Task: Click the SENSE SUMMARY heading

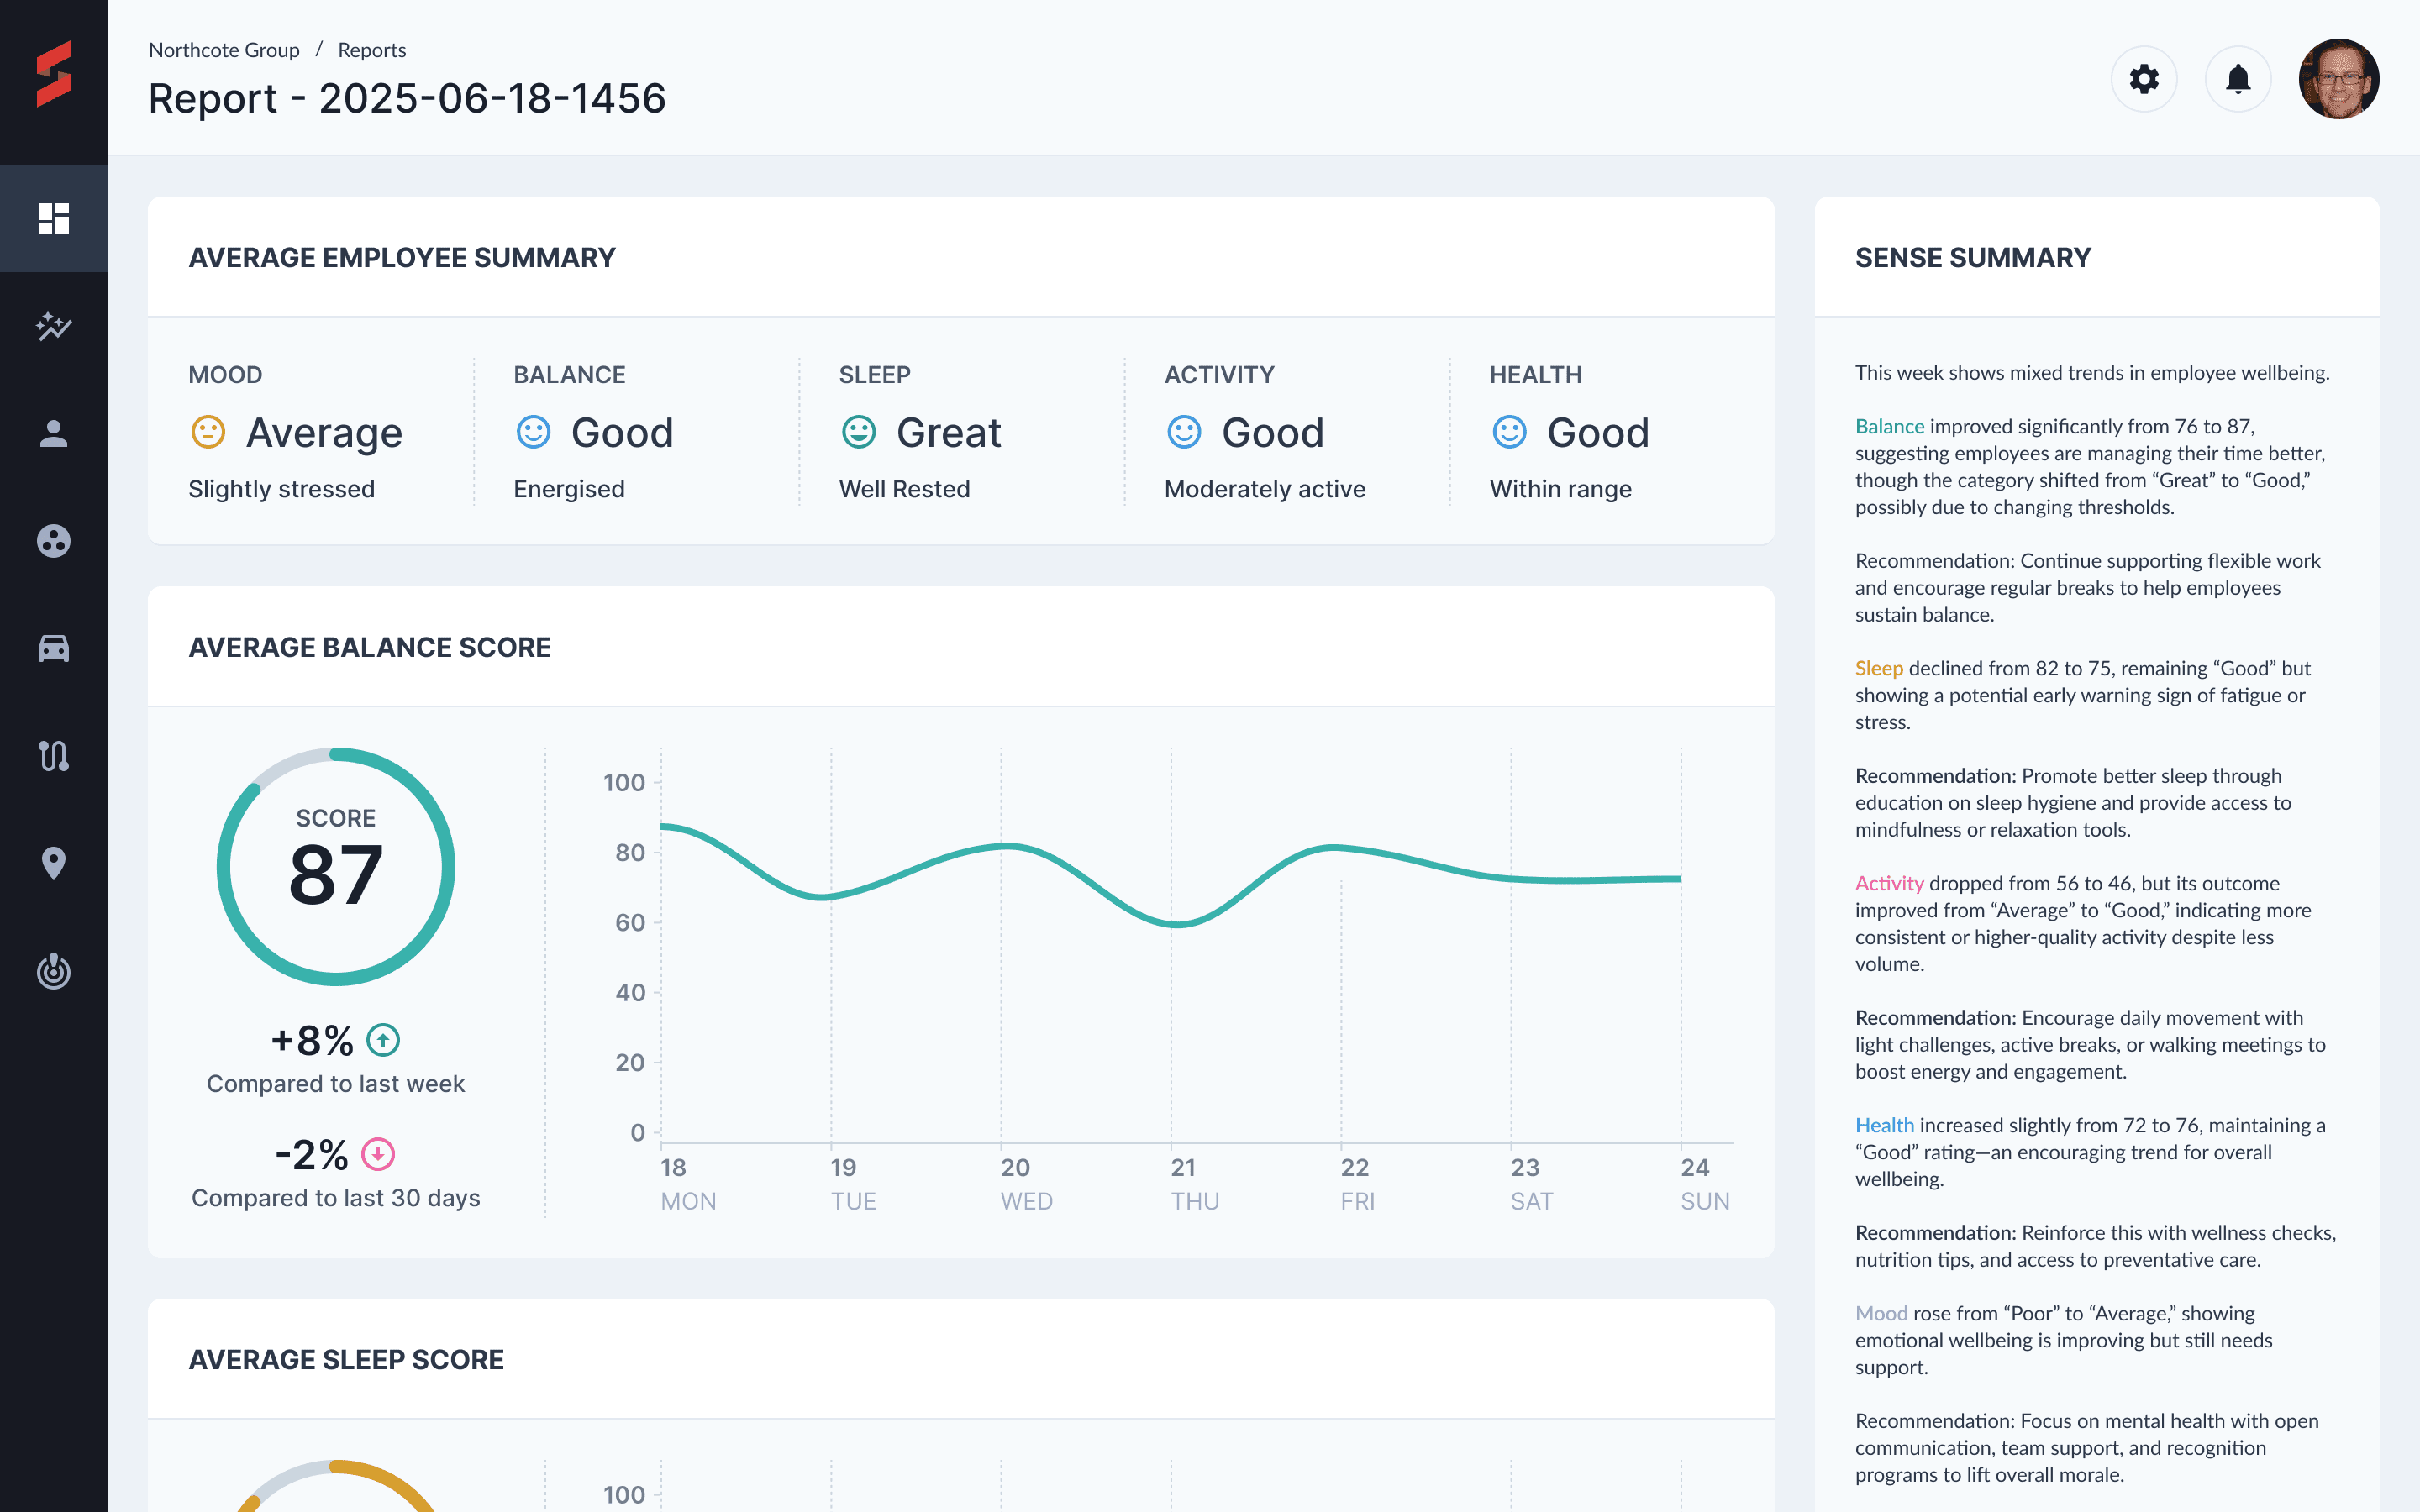Action: [1973, 257]
